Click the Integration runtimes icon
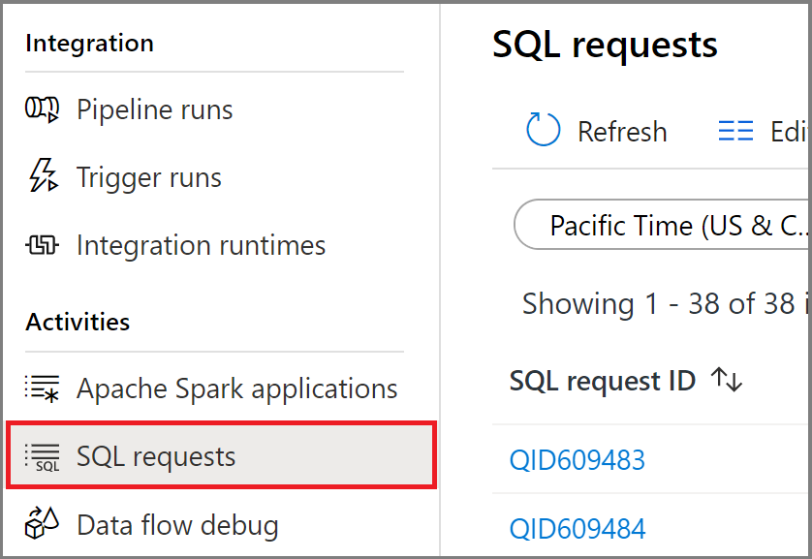This screenshot has width=812, height=559. (x=41, y=245)
